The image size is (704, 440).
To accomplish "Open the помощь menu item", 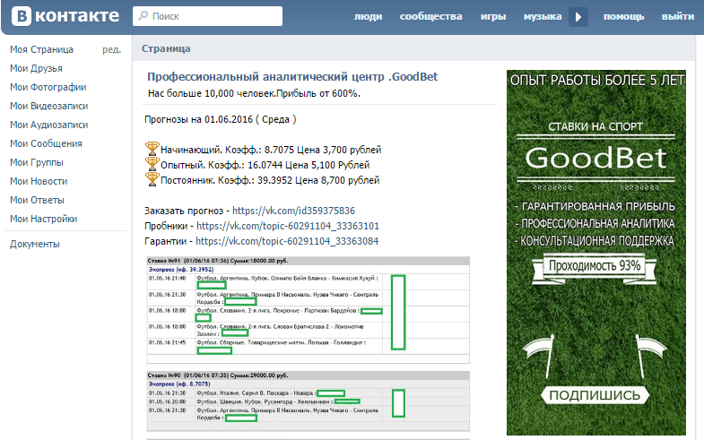I will pyautogui.click(x=623, y=17).
